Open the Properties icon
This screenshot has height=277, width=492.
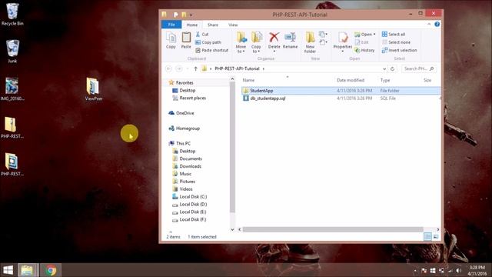343,38
